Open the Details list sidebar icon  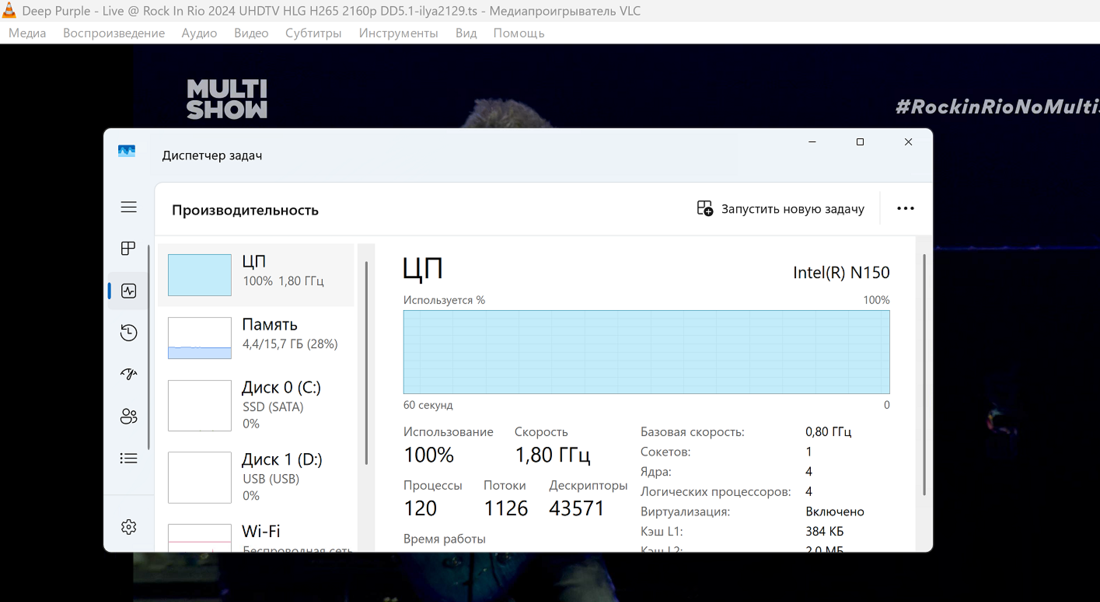[x=128, y=459]
